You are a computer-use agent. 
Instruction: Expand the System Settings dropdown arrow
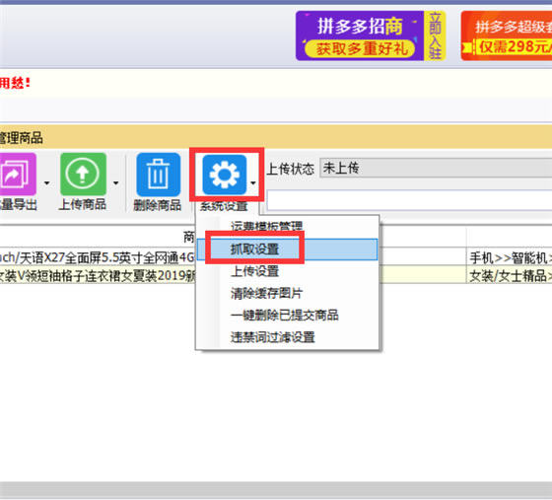point(253,182)
